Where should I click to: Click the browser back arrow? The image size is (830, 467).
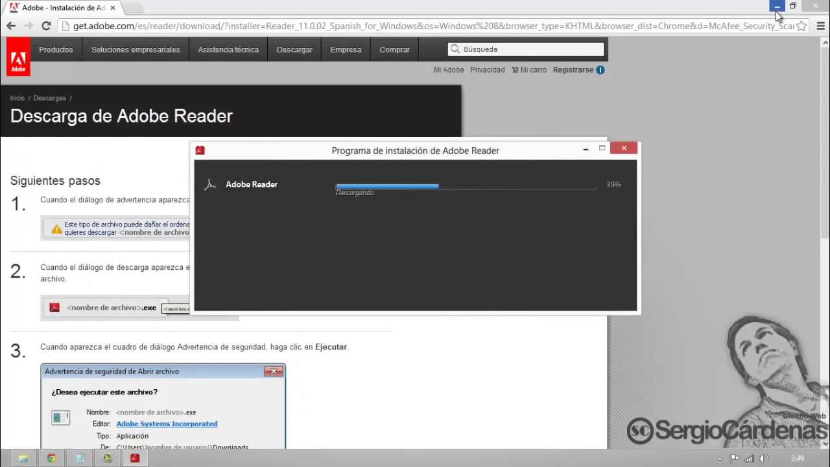pos(11,26)
